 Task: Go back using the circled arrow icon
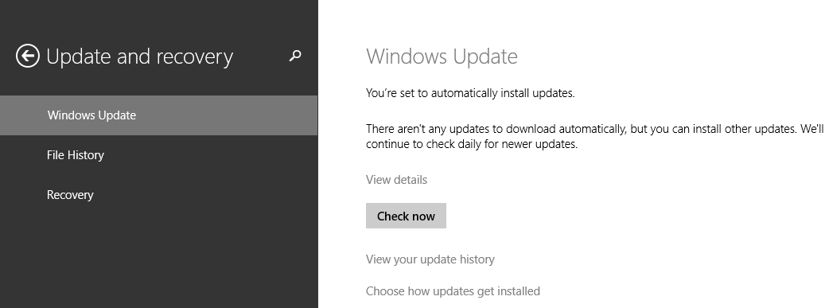click(x=28, y=56)
